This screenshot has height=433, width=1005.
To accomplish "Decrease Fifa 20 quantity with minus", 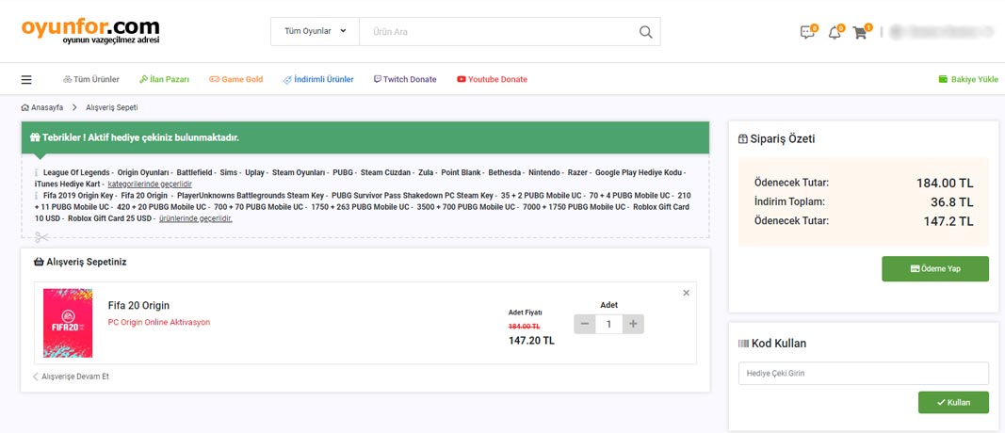I will click(x=585, y=324).
